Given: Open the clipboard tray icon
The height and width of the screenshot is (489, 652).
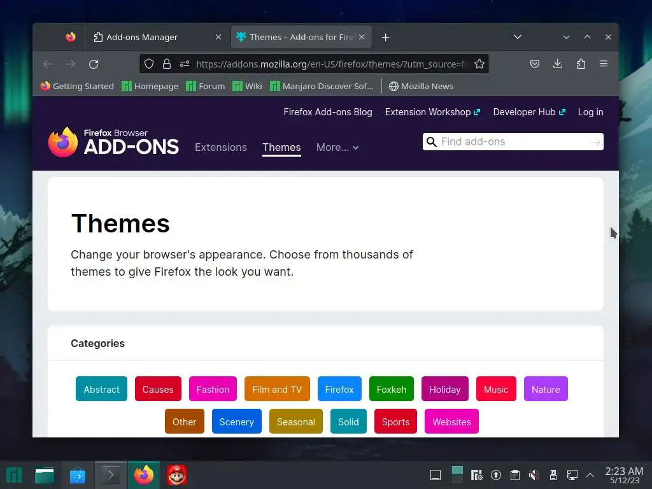Looking at the screenshot, I should coord(514,475).
